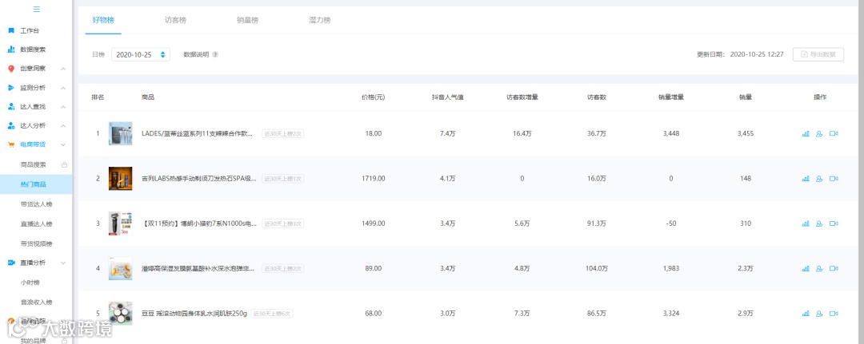The height and width of the screenshot is (344, 864).
Task: Click the 豆豆 body lotion thumbnail image
Action: (120, 314)
